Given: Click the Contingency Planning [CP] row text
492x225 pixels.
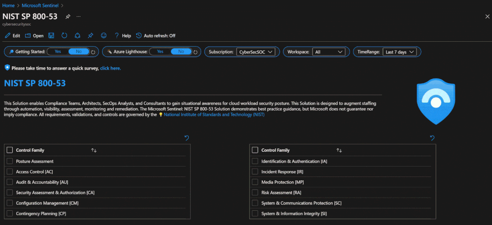Looking at the screenshot, I should pos(41,213).
